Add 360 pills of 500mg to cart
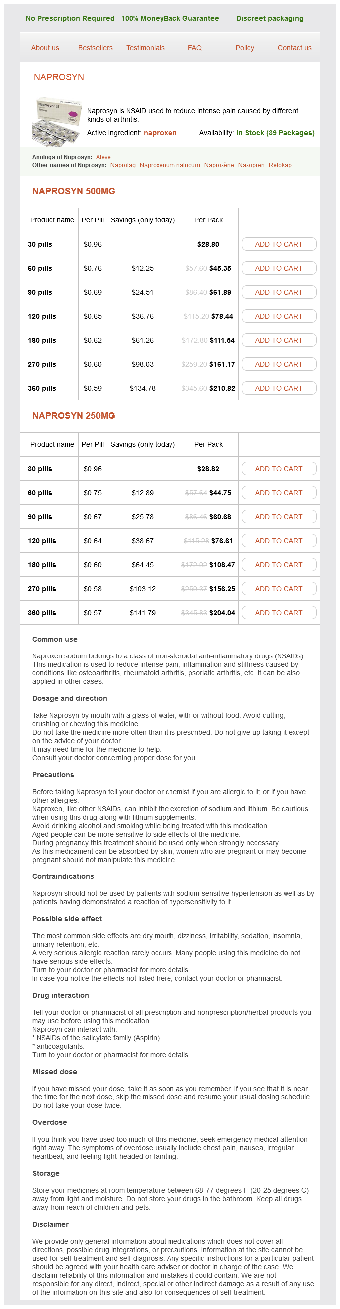The image size is (340, 1309). coord(279,388)
